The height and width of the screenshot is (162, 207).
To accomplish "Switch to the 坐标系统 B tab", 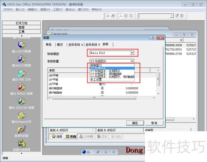I will 92,44.
